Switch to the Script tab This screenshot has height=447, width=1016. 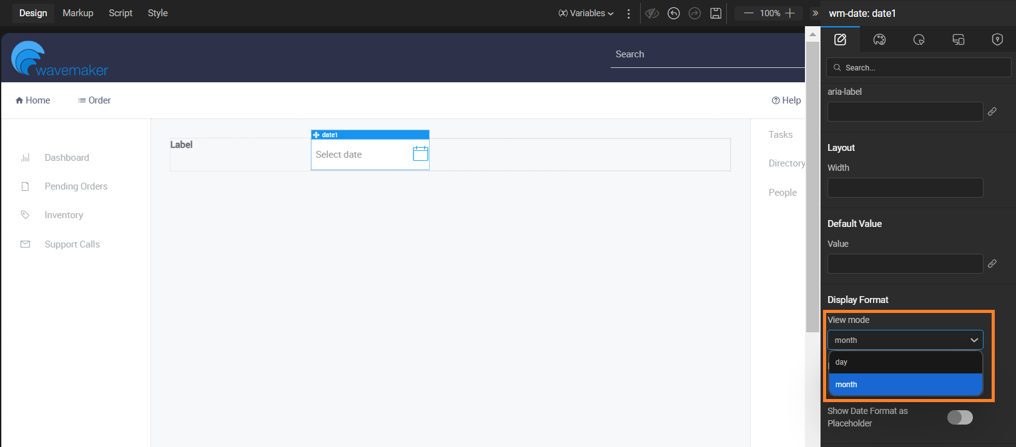pyautogui.click(x=121, y=13)
